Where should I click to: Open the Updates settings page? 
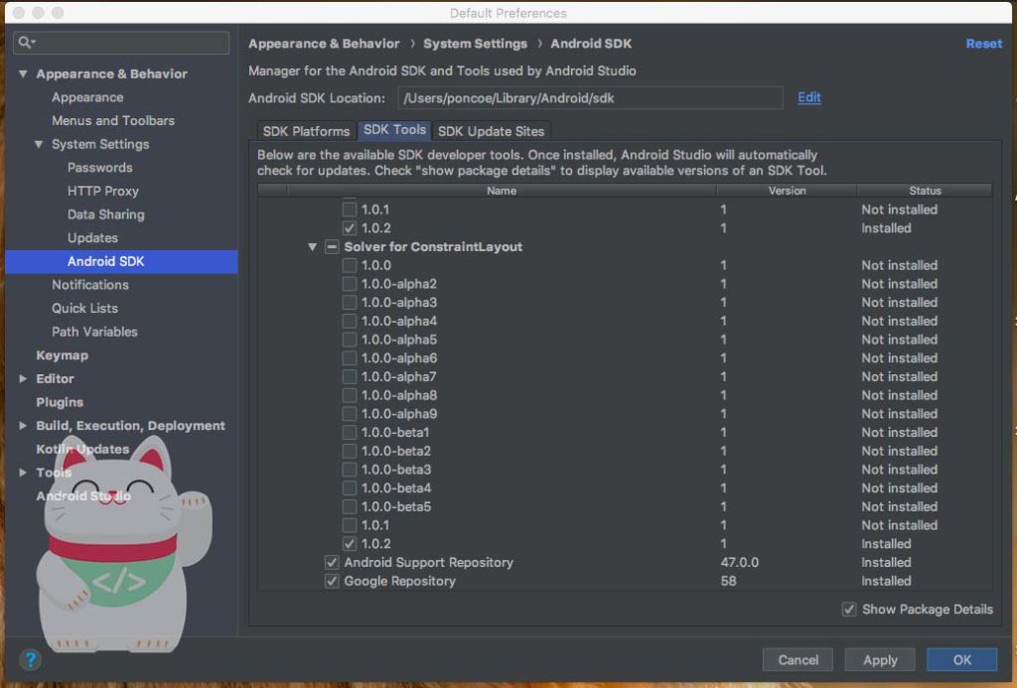coord(92,238)
